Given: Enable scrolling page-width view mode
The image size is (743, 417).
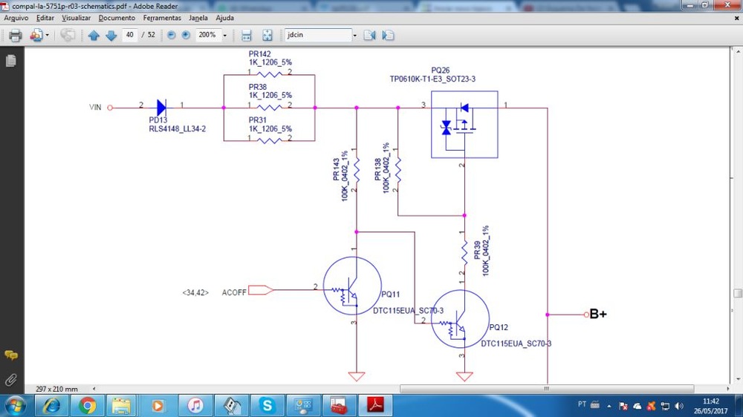Looking at the screenshot, I should tap(247, 35).
